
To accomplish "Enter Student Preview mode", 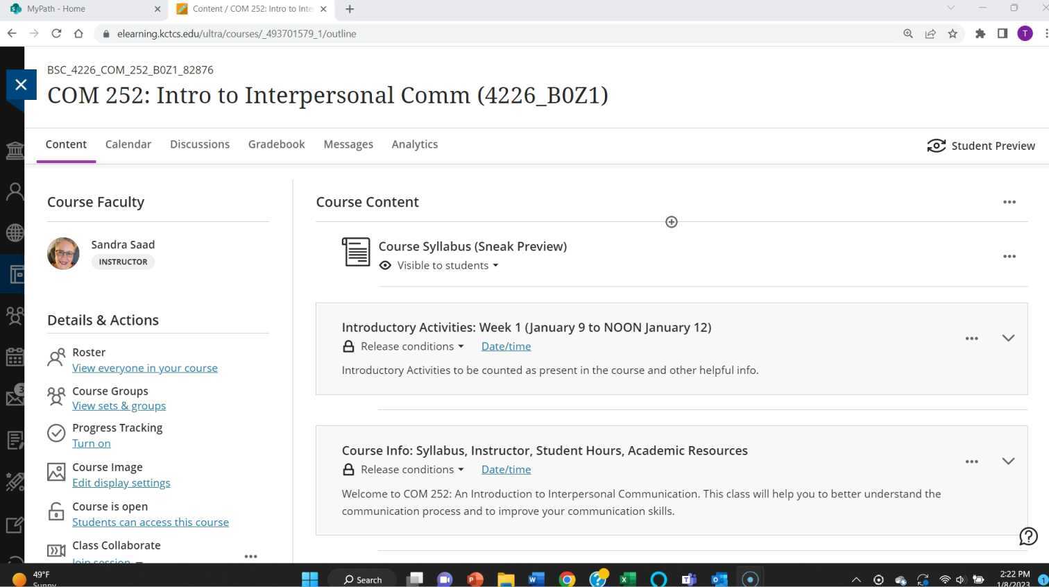I will [x=981, y=146].
